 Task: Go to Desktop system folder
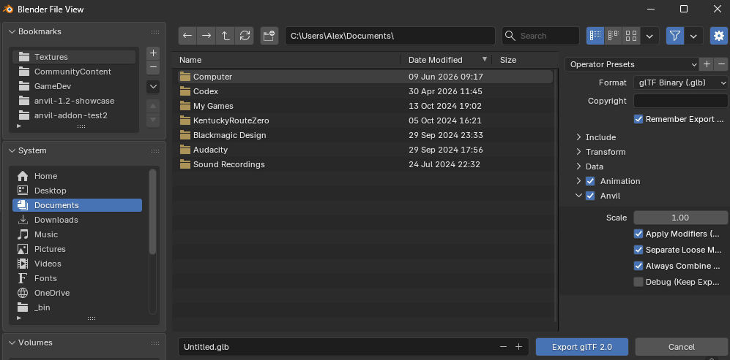click(78, 191)
